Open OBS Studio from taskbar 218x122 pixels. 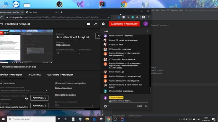tap(115, 119)
